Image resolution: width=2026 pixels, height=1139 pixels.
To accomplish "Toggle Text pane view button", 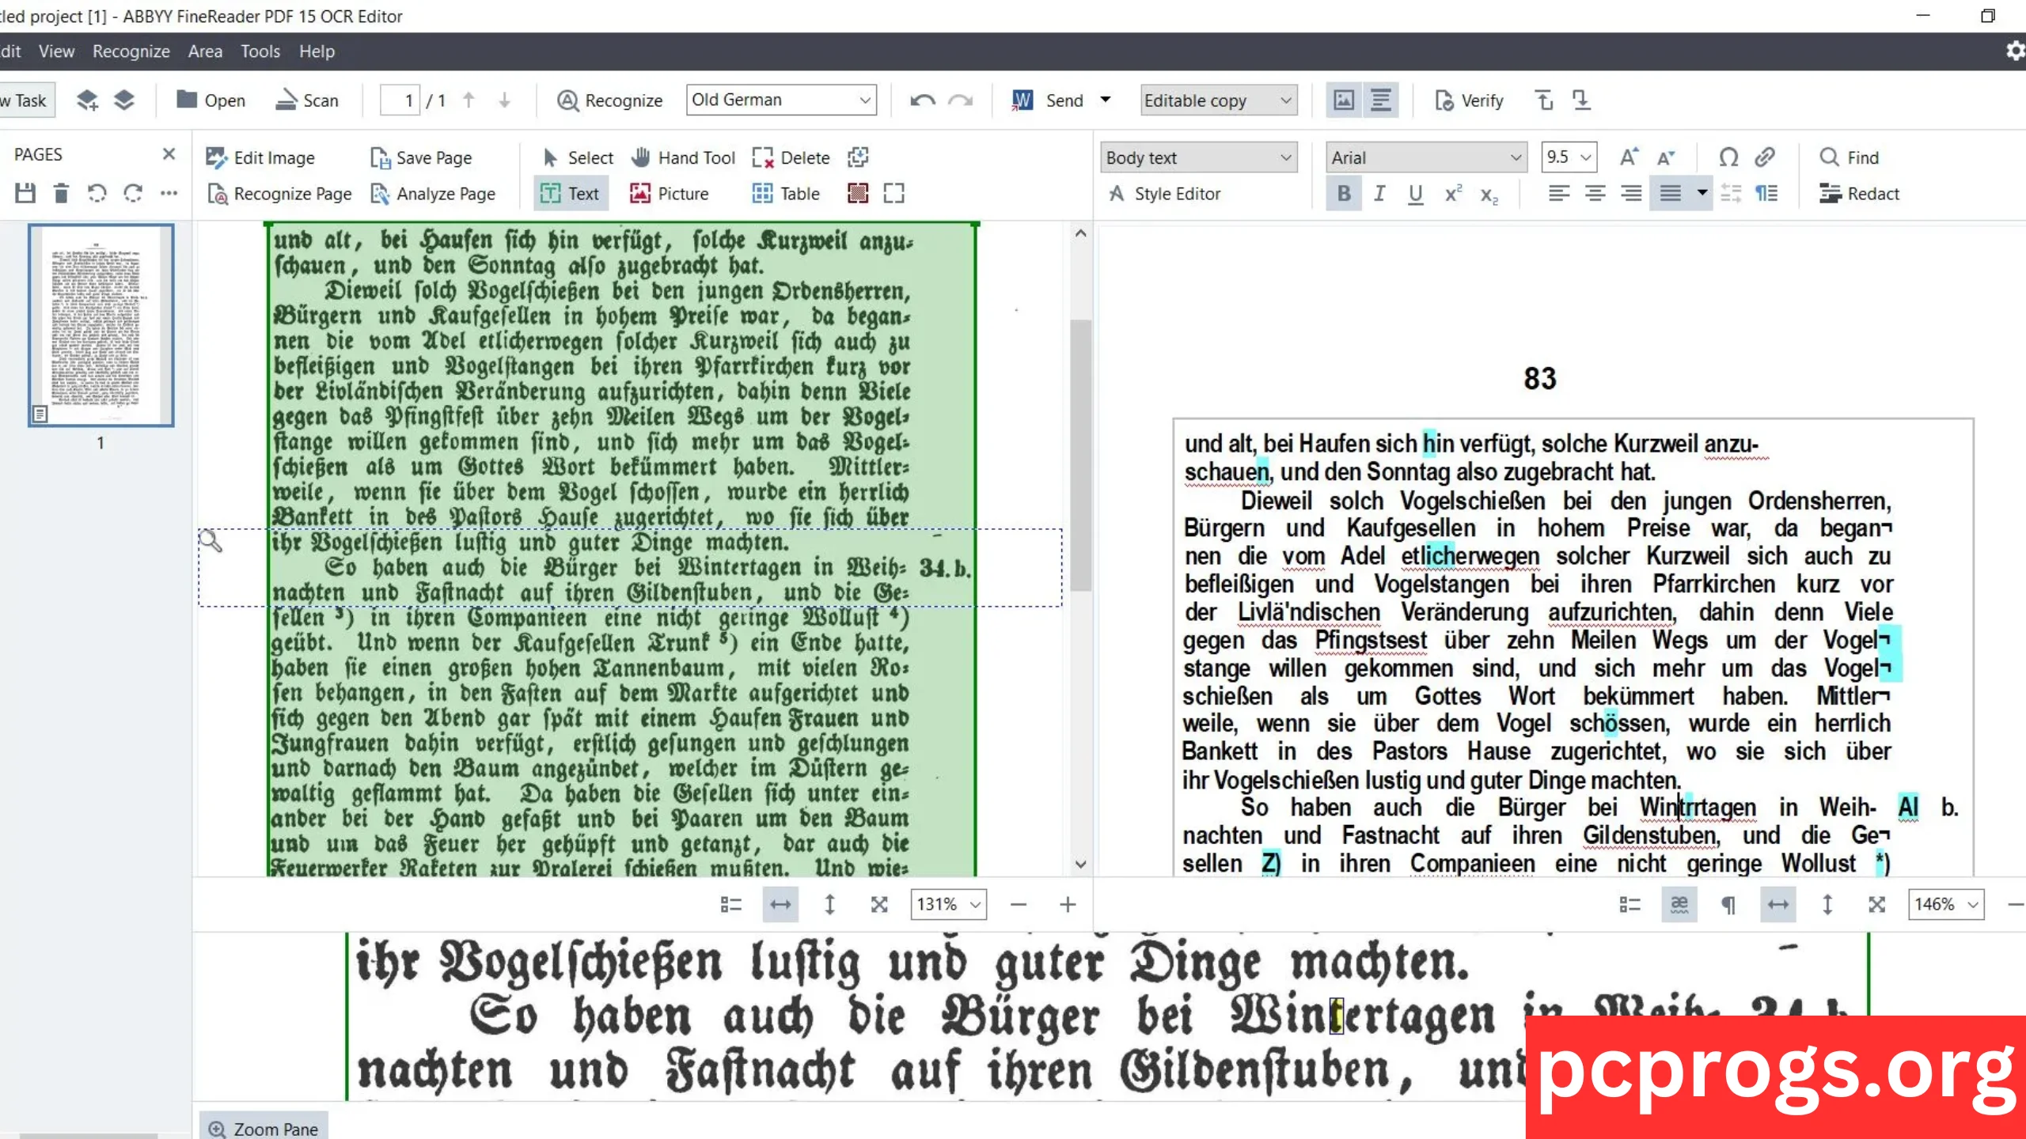I will pos(1381,100).
